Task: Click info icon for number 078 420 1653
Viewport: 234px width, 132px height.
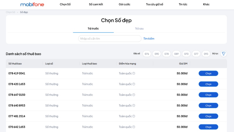Action: [134, 84]
